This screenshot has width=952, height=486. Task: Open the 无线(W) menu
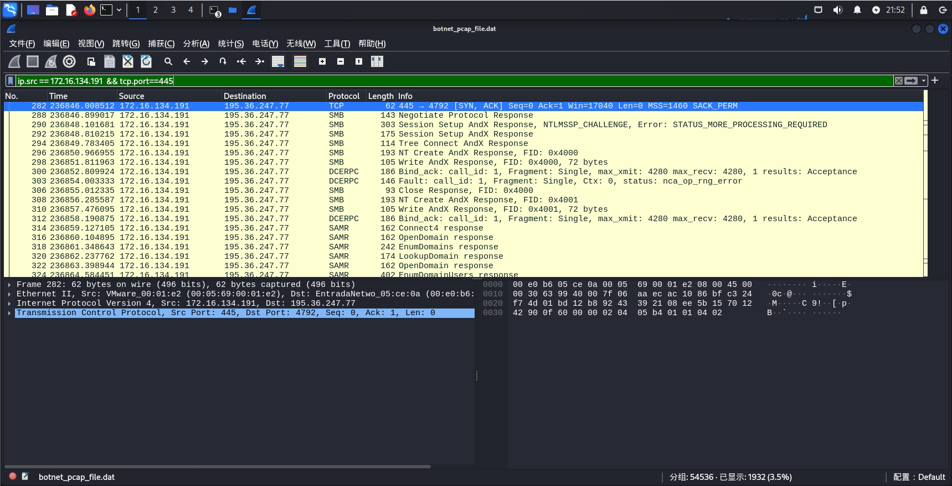[x=301, y=44]
